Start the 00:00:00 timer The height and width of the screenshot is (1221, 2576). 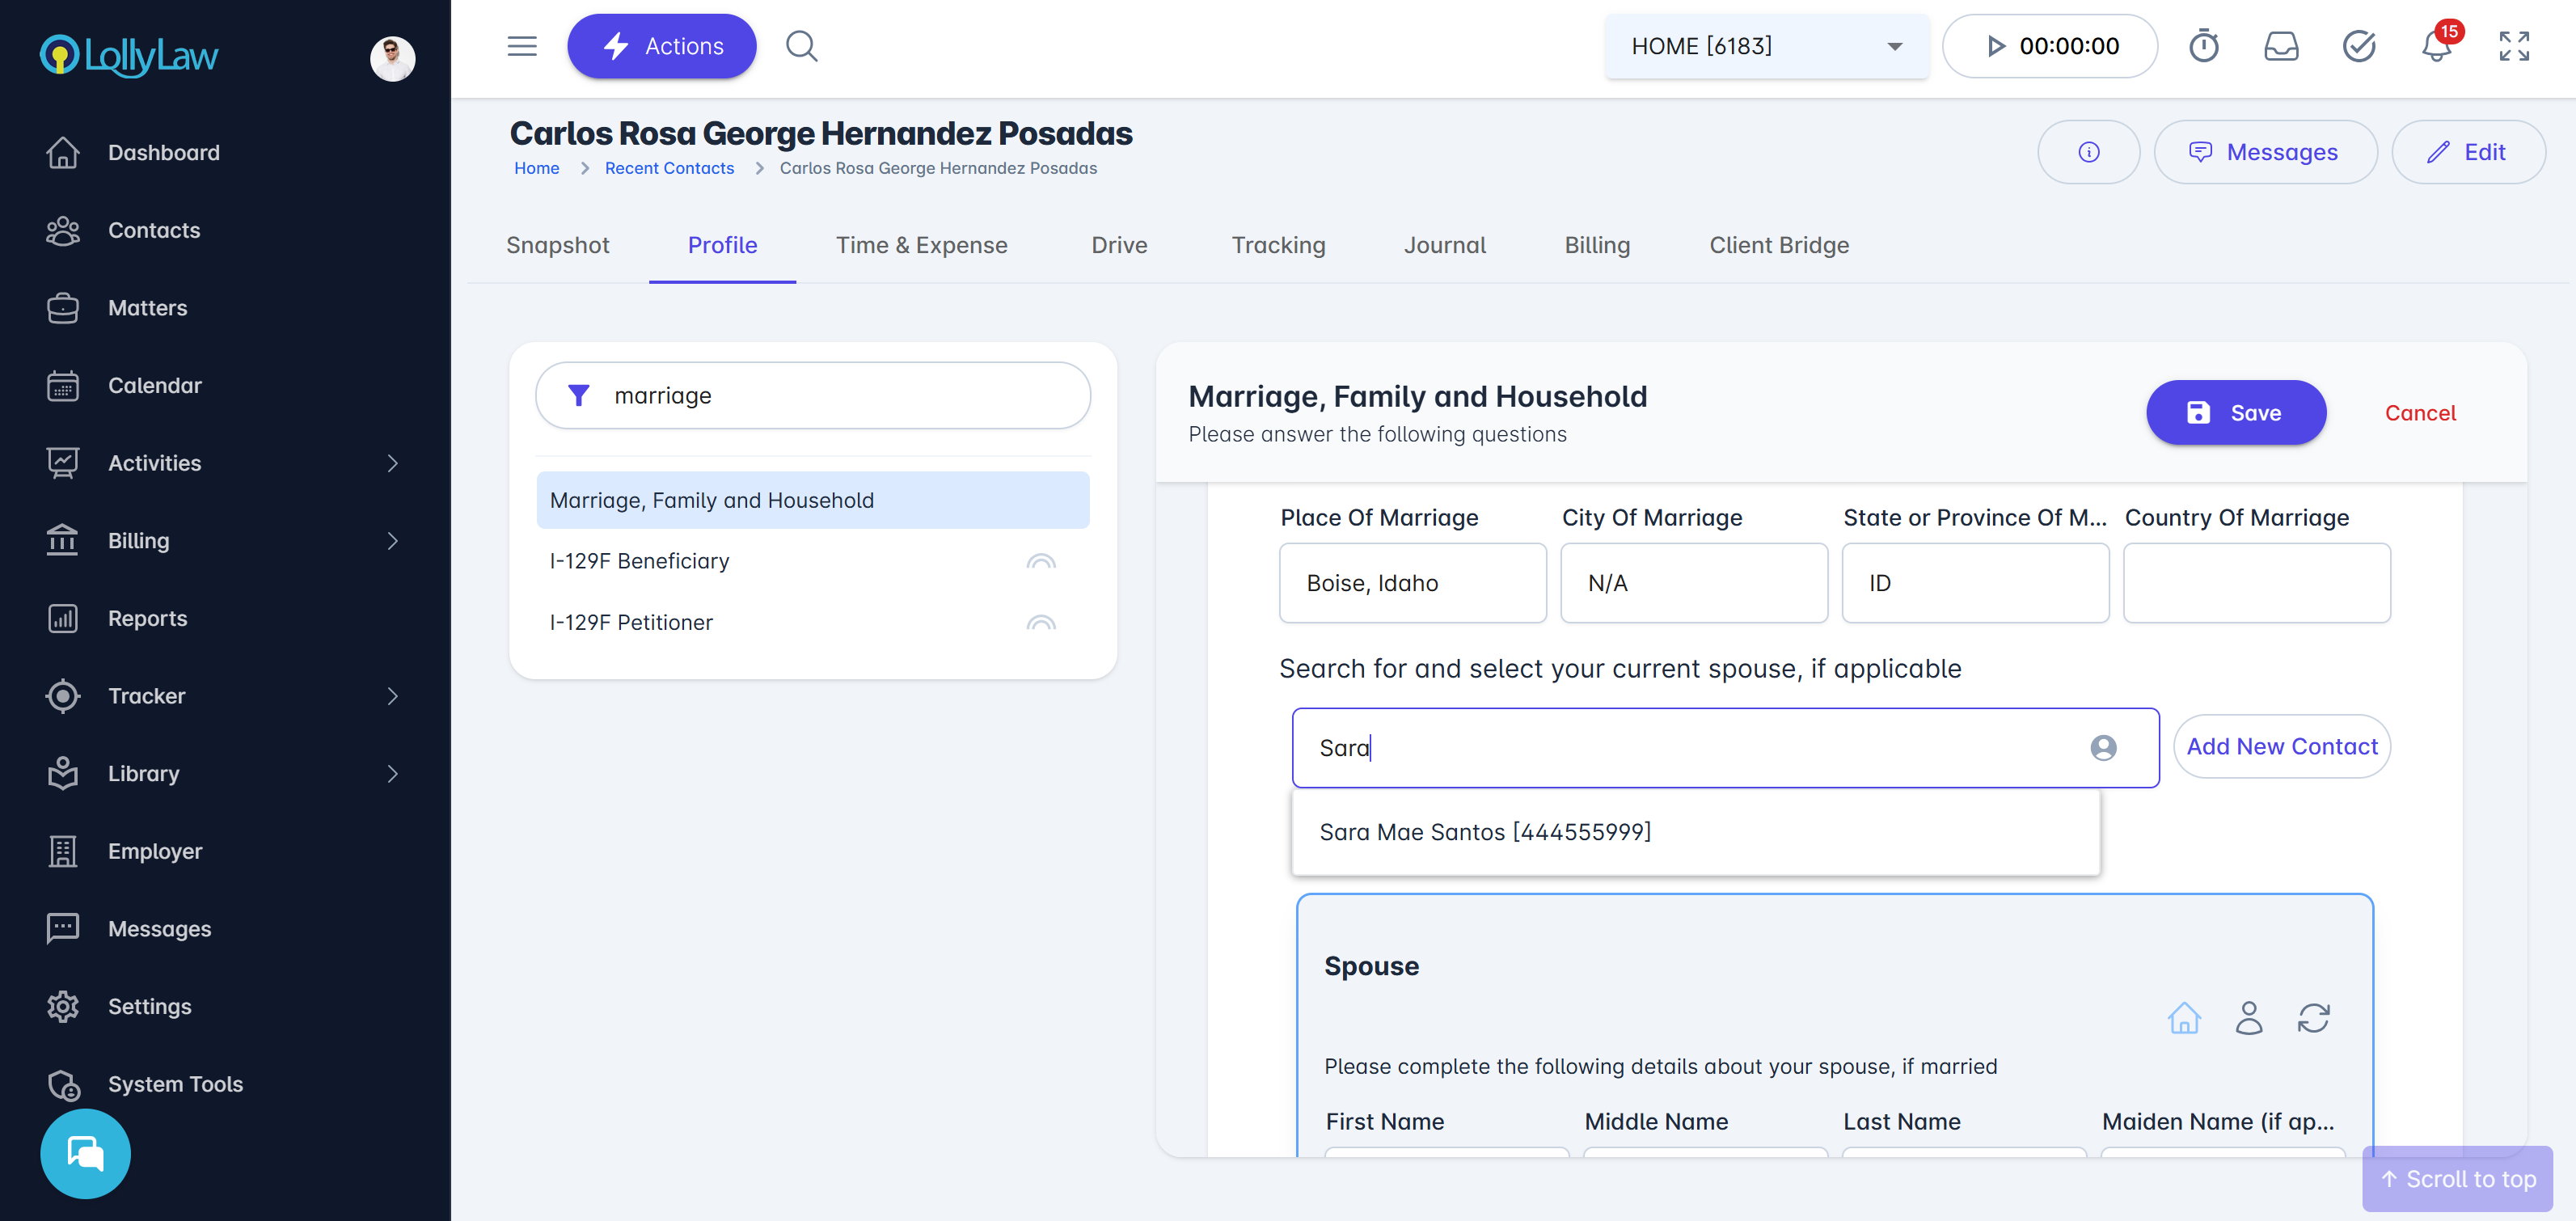(x=1995, y=46)
